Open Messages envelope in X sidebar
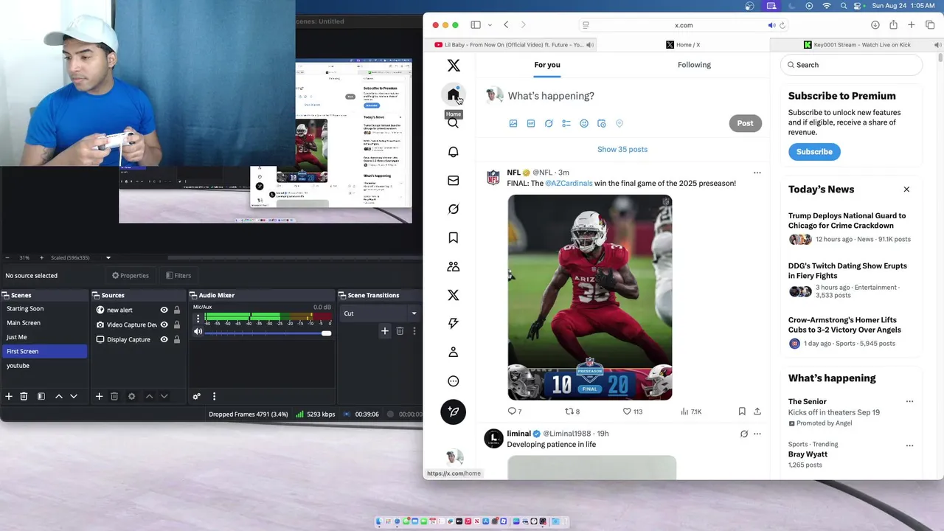Viewport: 944px width, 531px height. pyautogui.click(x=453, y=181)
